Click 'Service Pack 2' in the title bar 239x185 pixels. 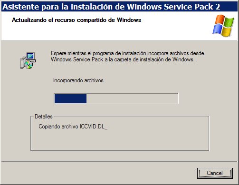pos(192,7)
